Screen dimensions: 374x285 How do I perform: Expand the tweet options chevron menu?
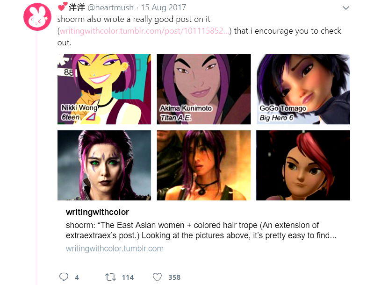[346, 8]
